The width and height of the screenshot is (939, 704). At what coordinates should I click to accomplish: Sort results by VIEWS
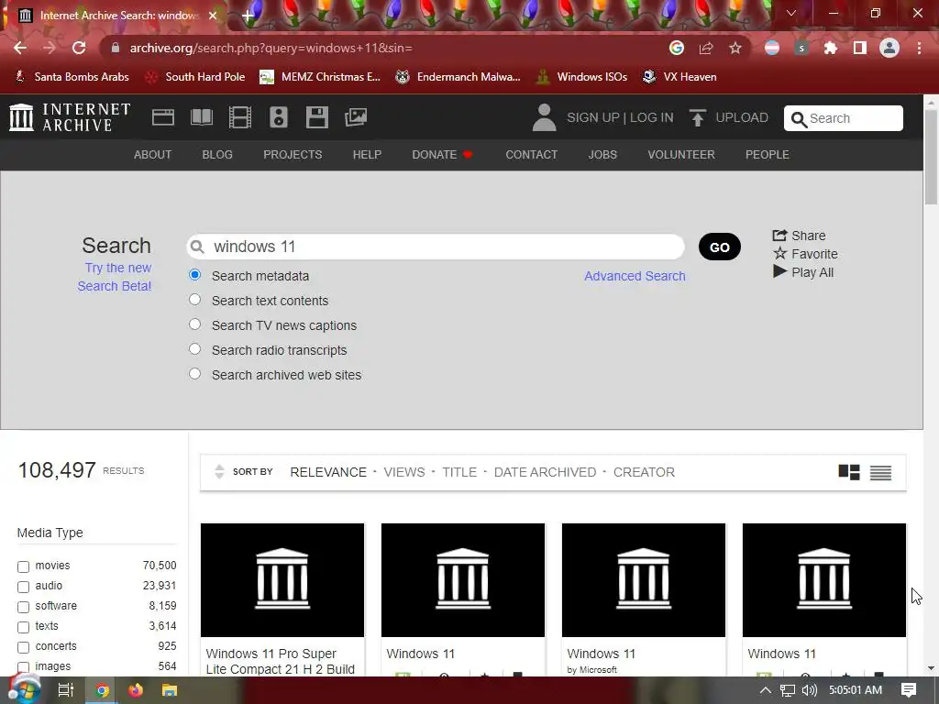[x=404, y=472]
